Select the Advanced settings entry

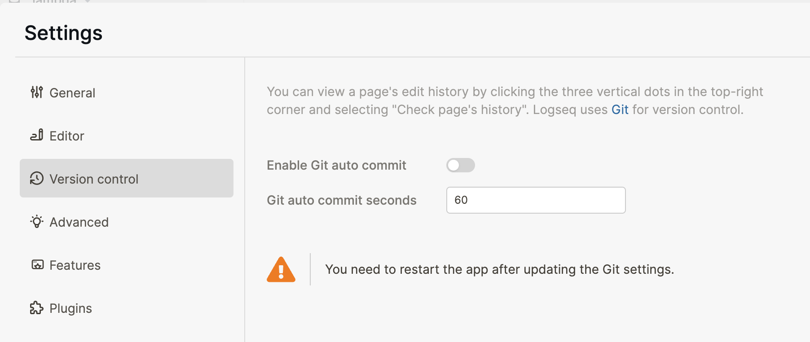tap(79, 222)
